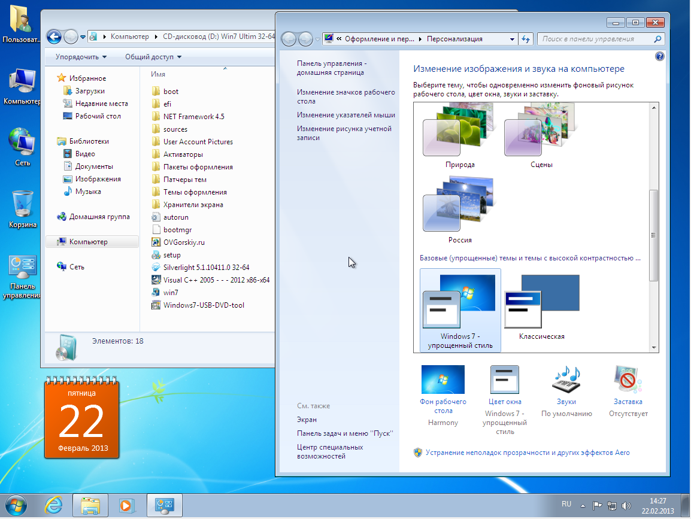Launch Windows Media Player from taskbar
Viewport: 691px width, 519px height.
[x=126, y=505]
